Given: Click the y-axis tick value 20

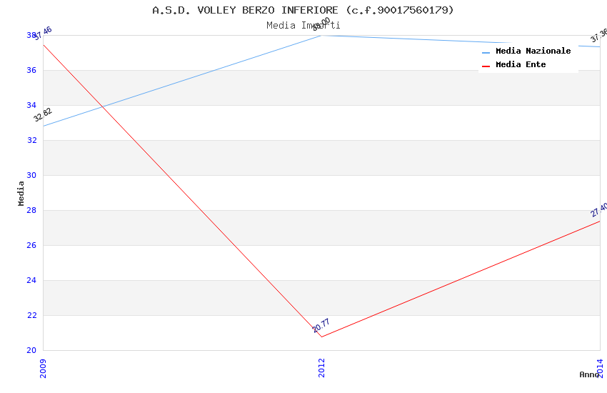Looking at the screenshot, I should click(31, 350).
